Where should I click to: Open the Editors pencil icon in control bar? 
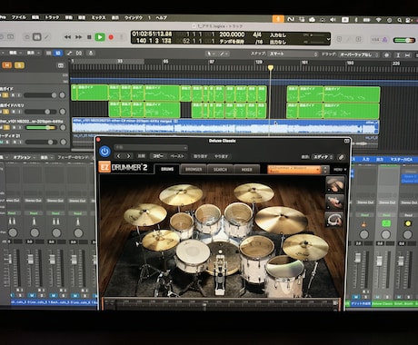click(x=46, y=37)
